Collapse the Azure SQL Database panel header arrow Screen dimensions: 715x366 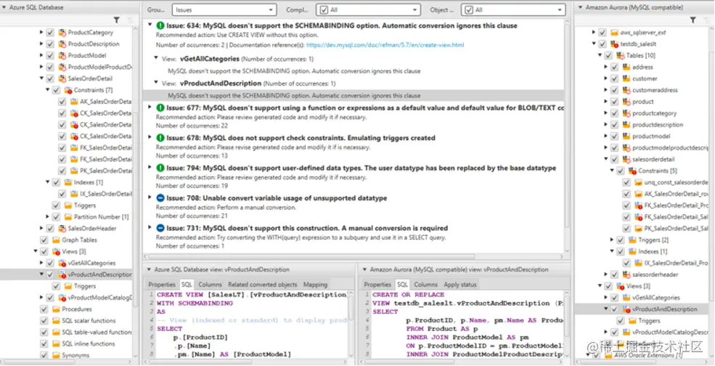[x=4, y=7]
